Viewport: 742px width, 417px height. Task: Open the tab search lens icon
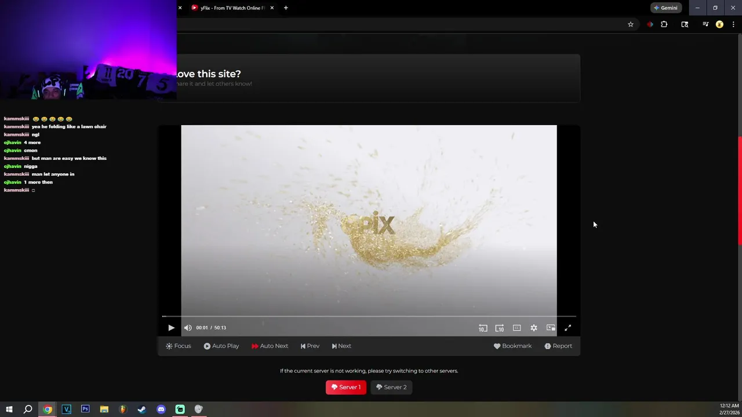click(685, 24)
